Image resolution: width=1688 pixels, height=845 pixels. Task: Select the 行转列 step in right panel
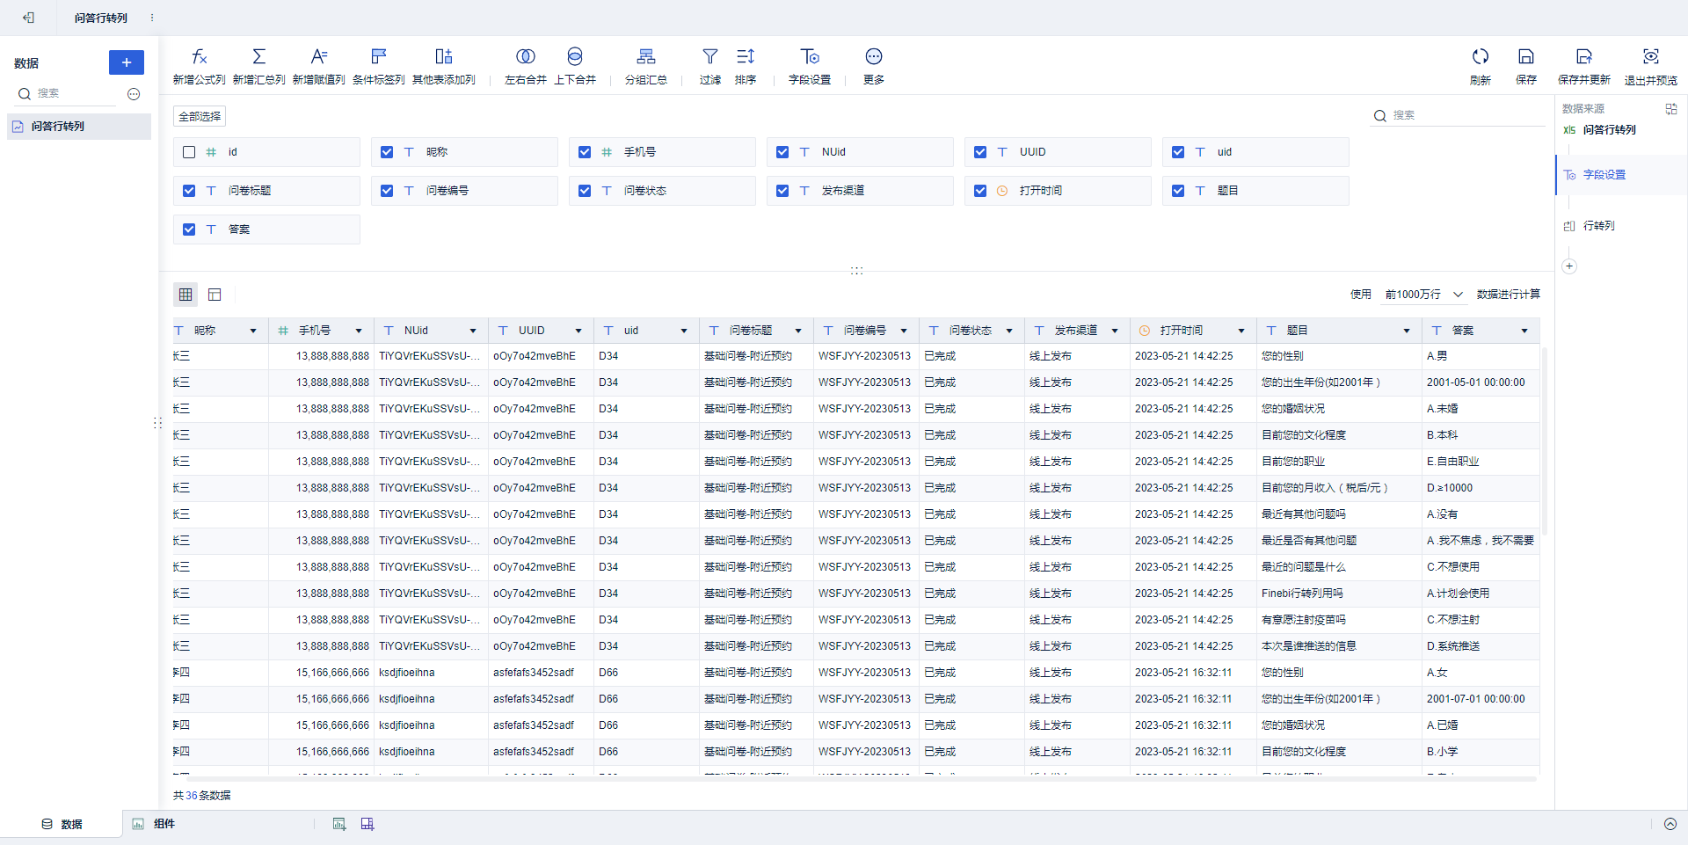pyautogui.click(x=1598, y=226)
